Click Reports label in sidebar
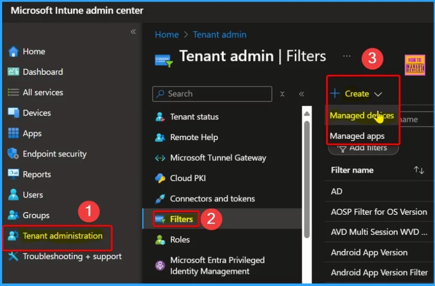 [x=37, y=174]
